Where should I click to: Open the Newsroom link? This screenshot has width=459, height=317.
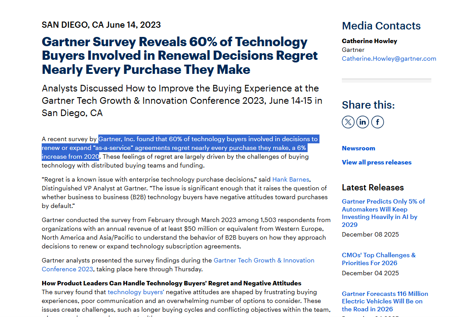point(359,148)
